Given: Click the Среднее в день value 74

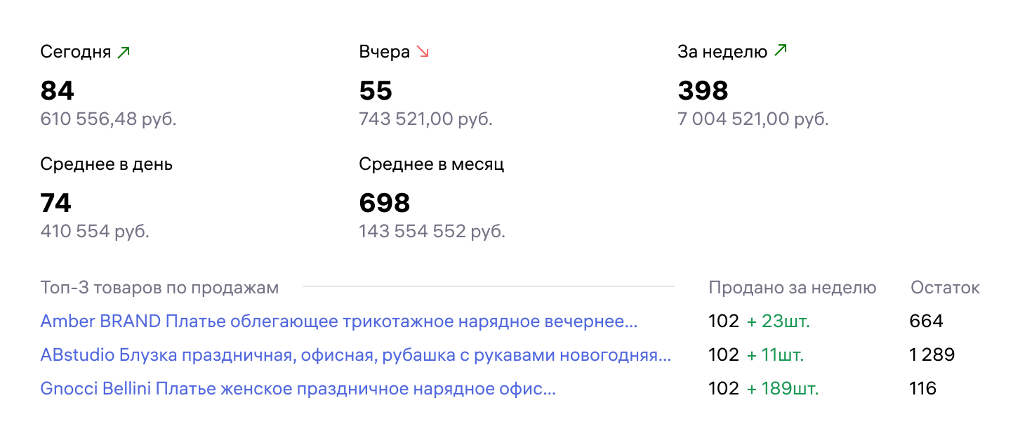Looking at the screenshot, I should click(56, 204).
